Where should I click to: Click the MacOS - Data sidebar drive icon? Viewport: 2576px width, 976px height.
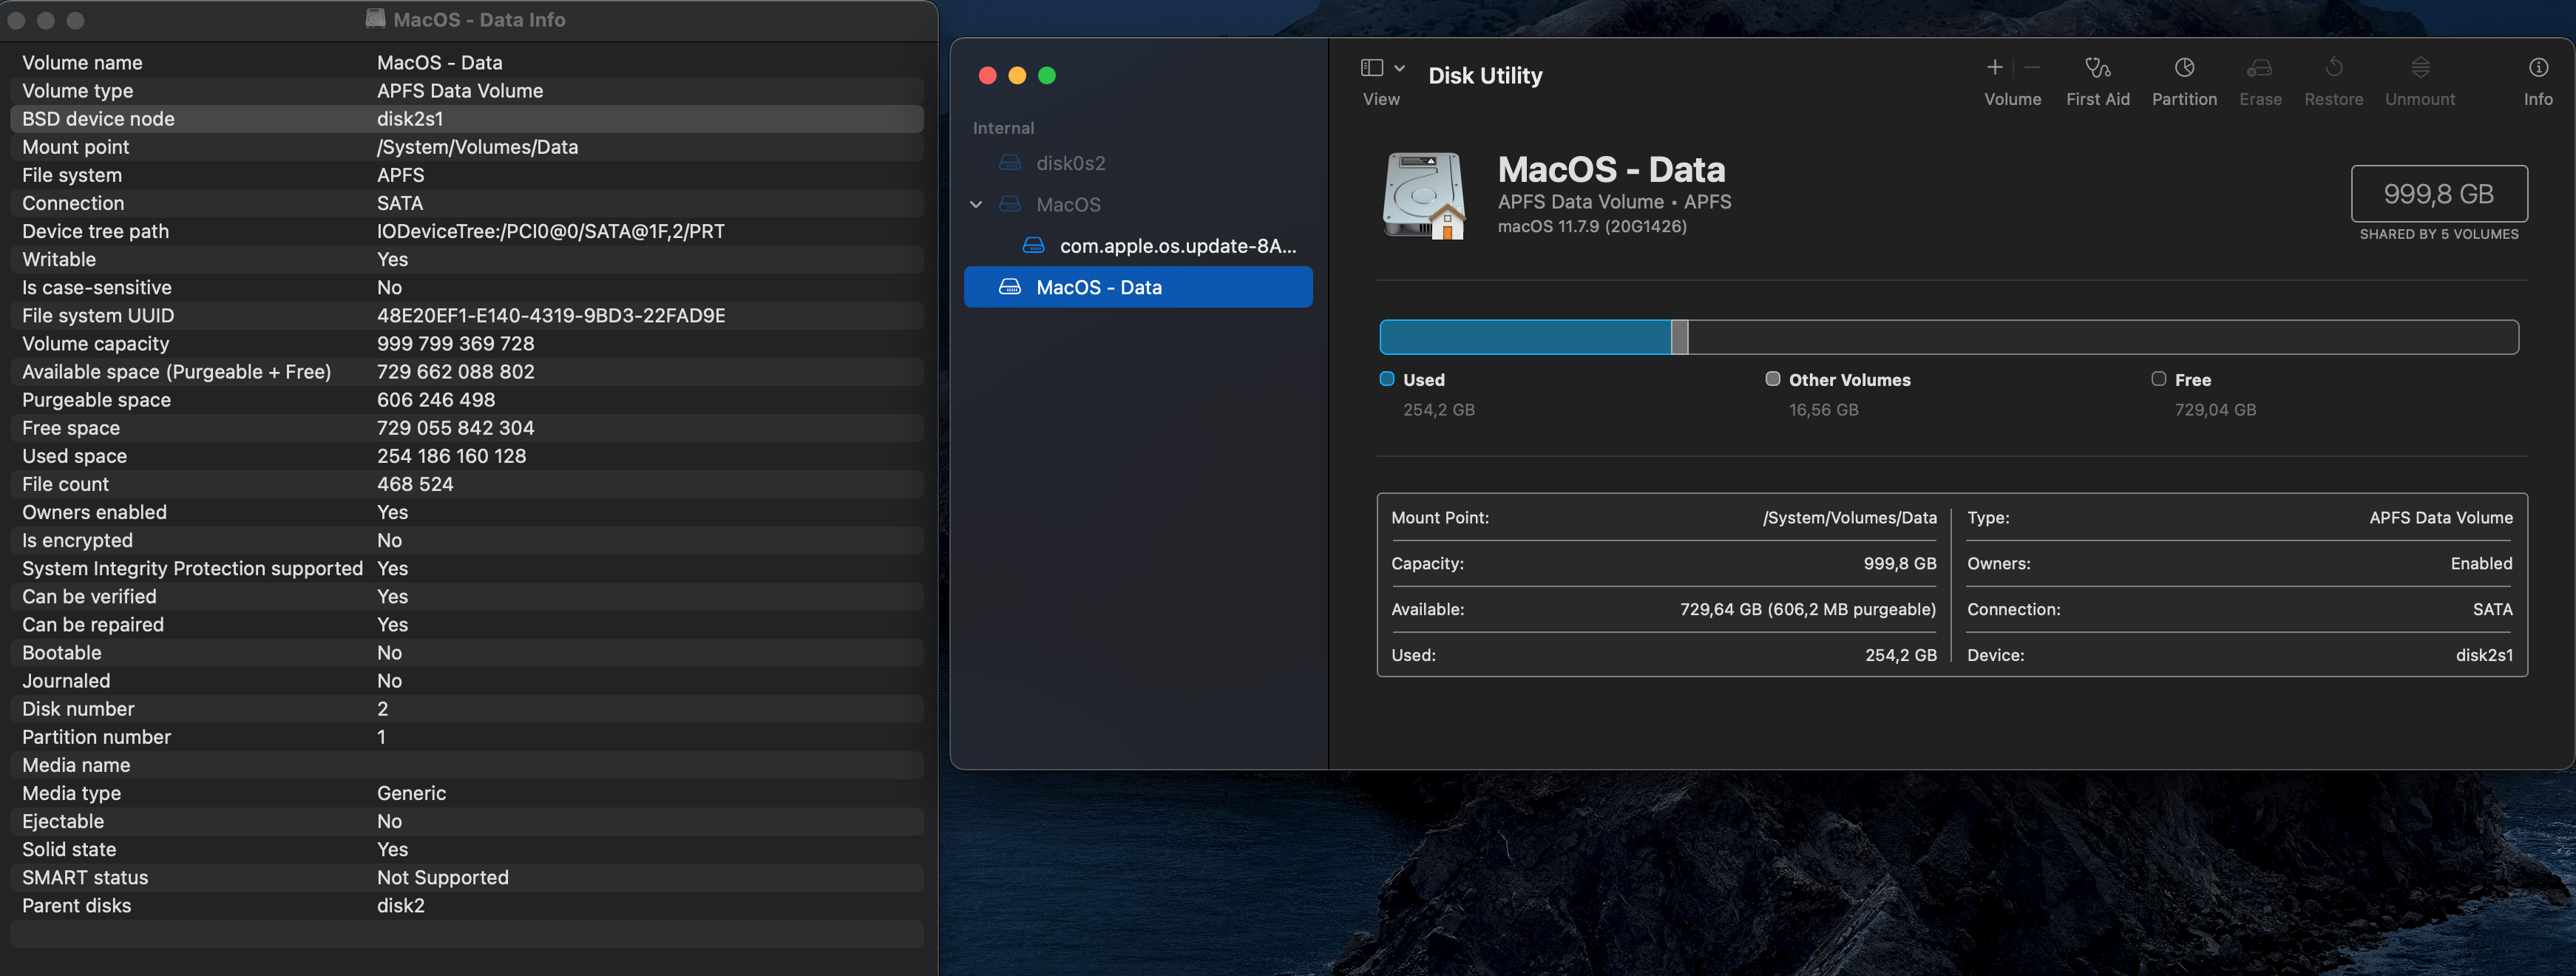point(1009,287)
